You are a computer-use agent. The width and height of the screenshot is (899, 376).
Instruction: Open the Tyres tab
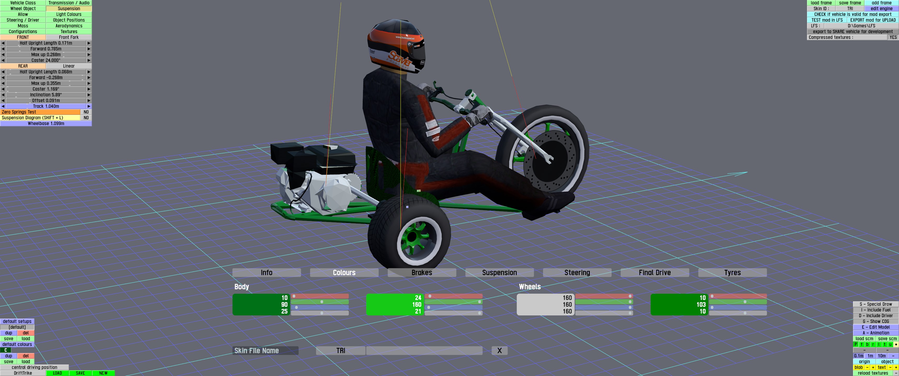(x=732, y=273)
